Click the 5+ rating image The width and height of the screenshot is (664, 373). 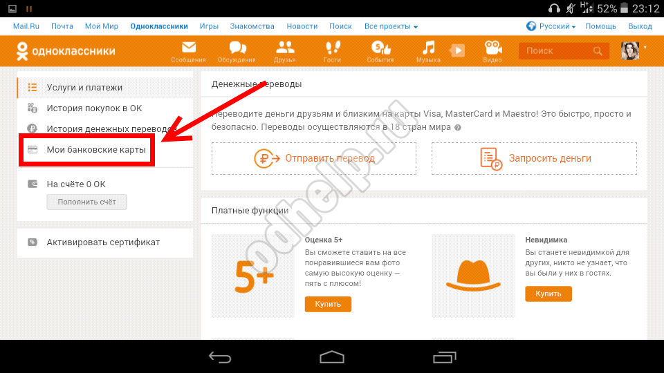[x=253, y=276]
